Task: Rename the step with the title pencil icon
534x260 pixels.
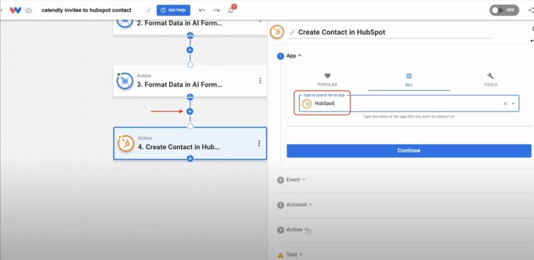Action: [292, 32]
